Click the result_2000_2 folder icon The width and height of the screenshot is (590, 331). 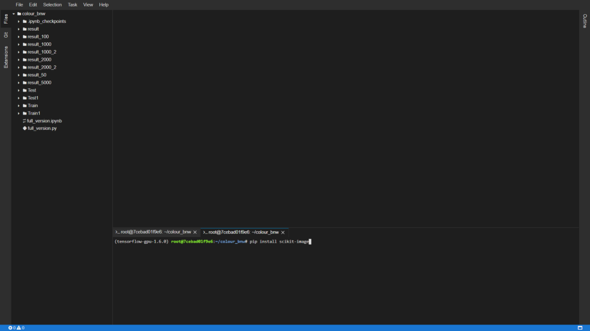click(x=25, y=67)
